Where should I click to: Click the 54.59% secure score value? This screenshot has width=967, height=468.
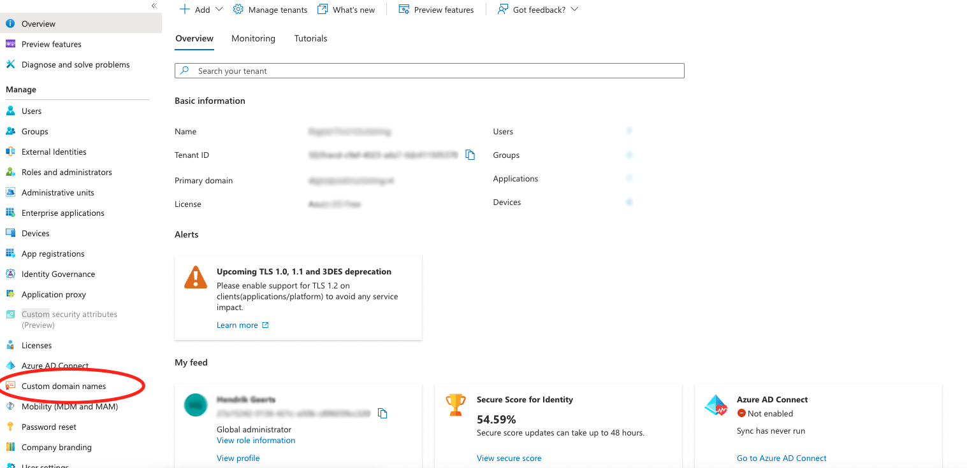(x=497, y=420)
